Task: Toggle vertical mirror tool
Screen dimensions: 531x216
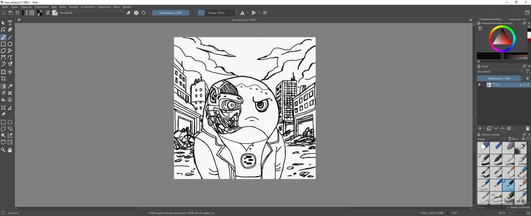Action: [254, 13]
